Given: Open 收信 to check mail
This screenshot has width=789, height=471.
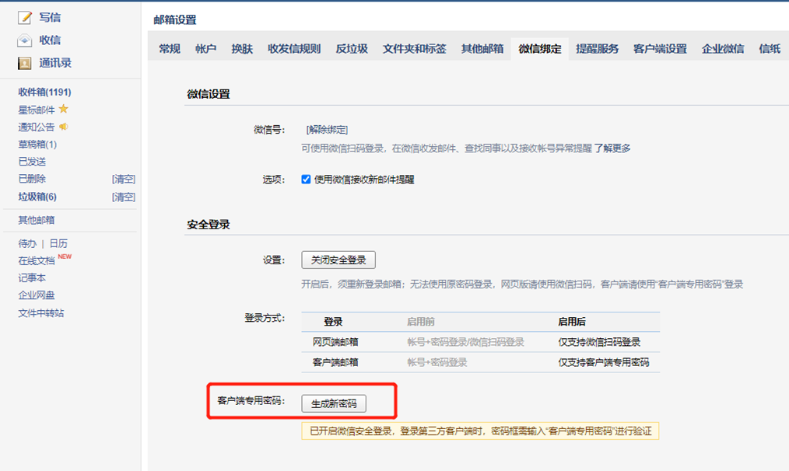Looking at the screenshot, I should coord(50,40).
